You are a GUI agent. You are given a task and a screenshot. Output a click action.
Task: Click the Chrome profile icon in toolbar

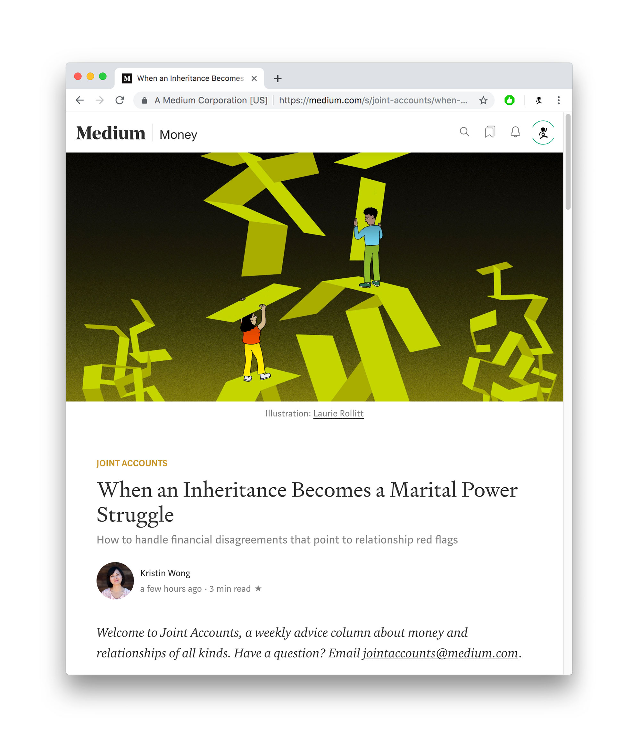point(538,100)
